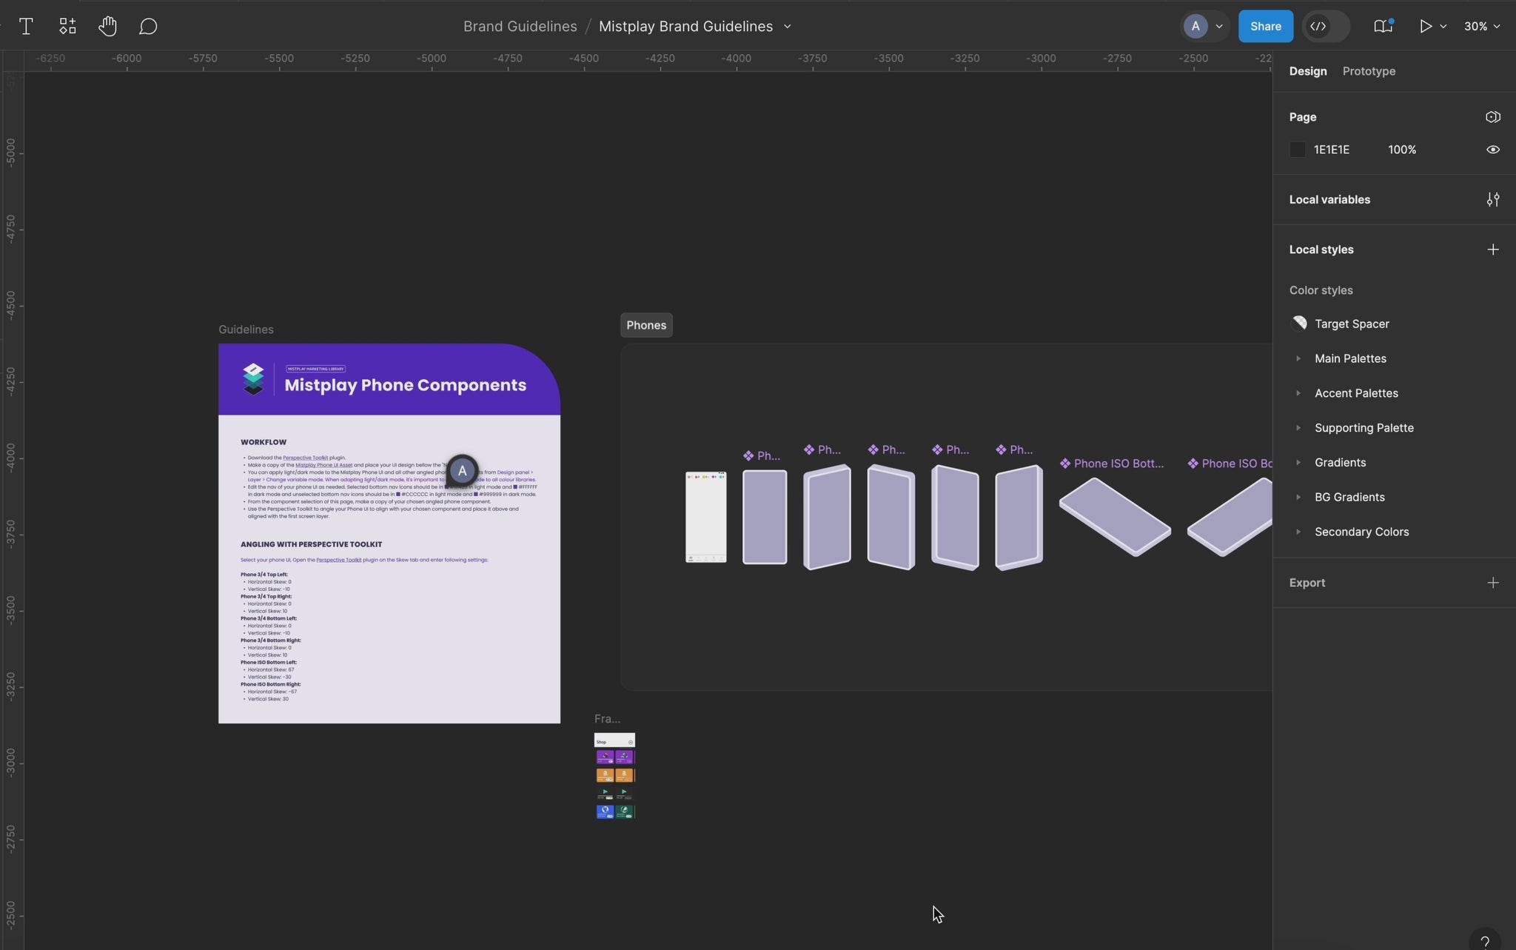Viewport: 1516px width, 950px height.
Task: Expand the Main Palettes group
Action: pos(1298,358)
